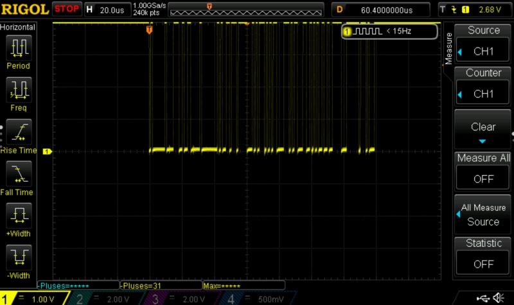Click the speaker sound icon
This screenshot has width=514, height=305.
click(499, 298)
